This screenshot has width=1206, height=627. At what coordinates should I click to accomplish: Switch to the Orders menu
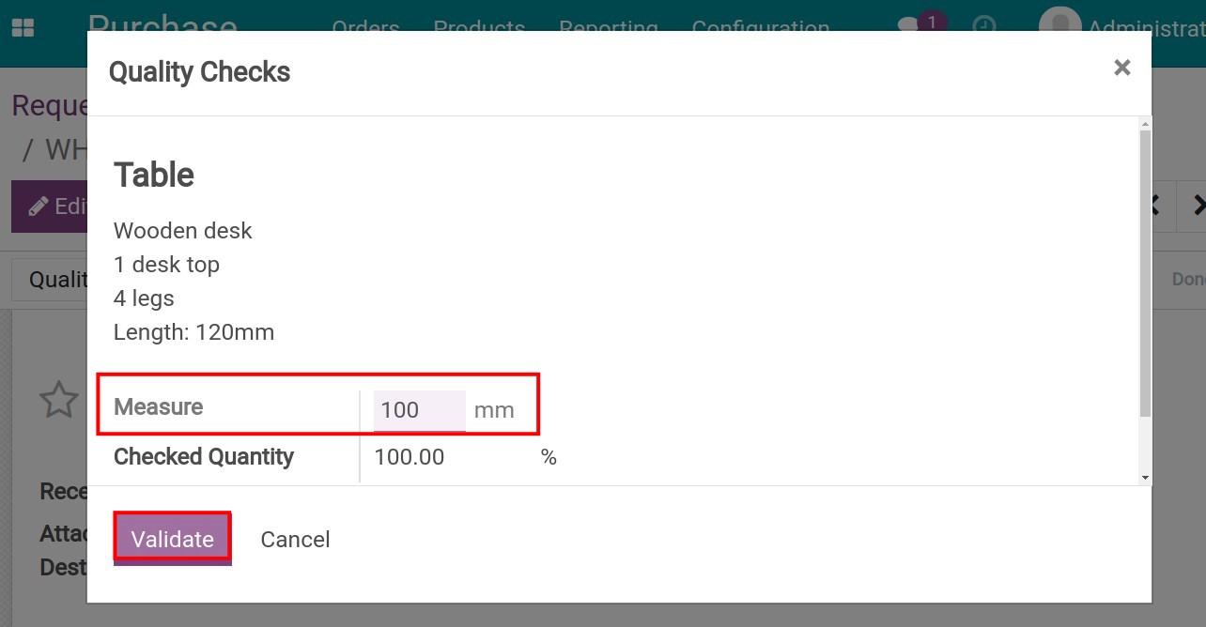[x=364, y=28]
